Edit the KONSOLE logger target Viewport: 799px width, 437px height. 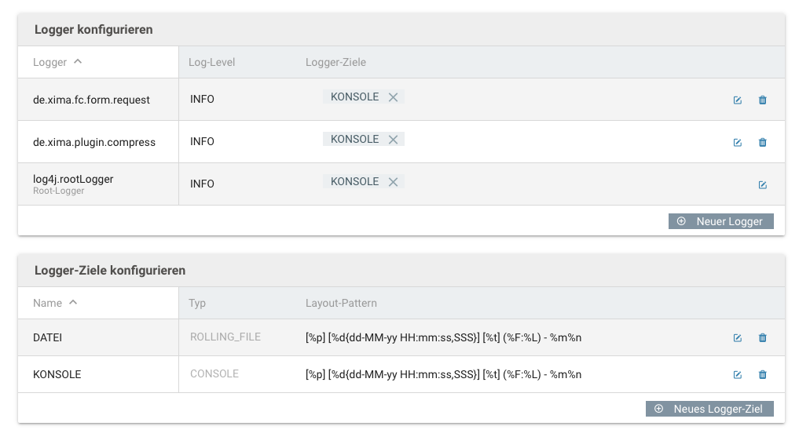coord(738,375)
